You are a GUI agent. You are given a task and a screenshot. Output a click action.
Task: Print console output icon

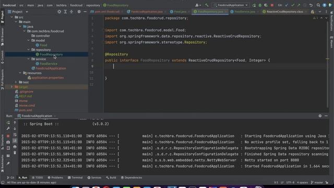pyautogui.click(x=15, y=147)
